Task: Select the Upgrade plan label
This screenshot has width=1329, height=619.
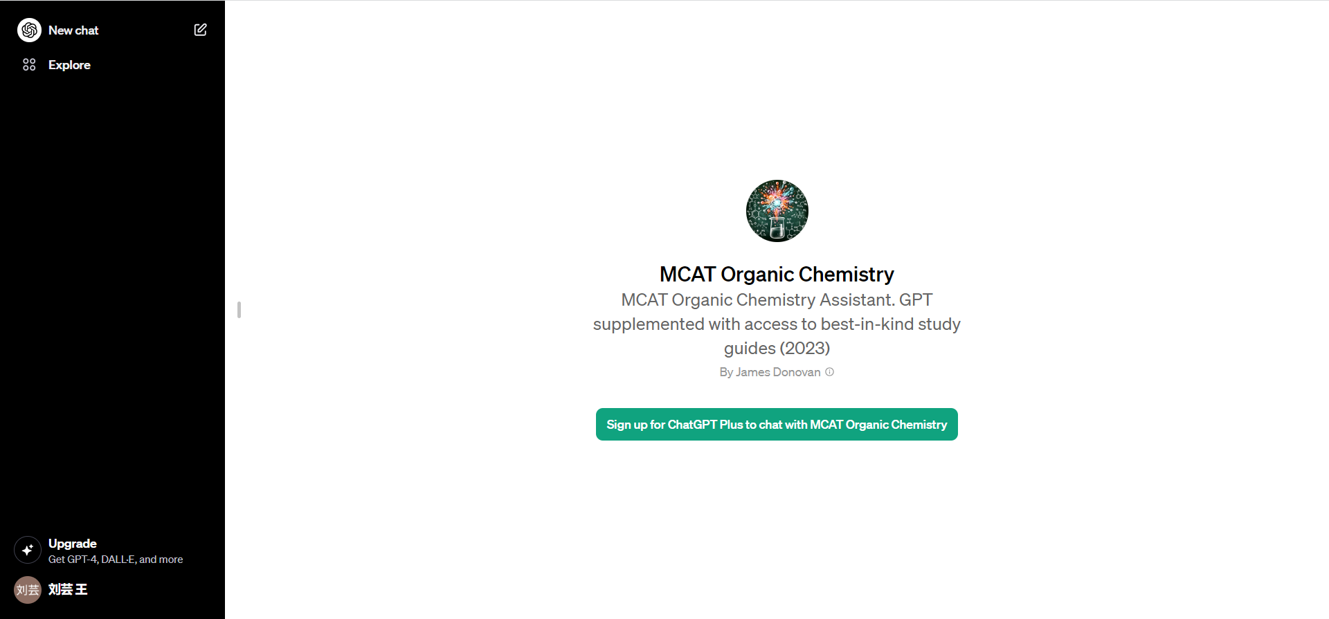Action: click(73, 544)
